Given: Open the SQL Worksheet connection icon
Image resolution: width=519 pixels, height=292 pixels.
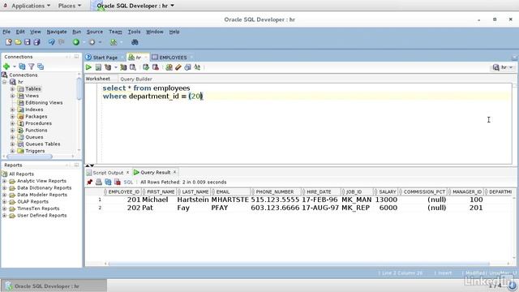Looking at the screenshot, I should click(x=114, y=42).
